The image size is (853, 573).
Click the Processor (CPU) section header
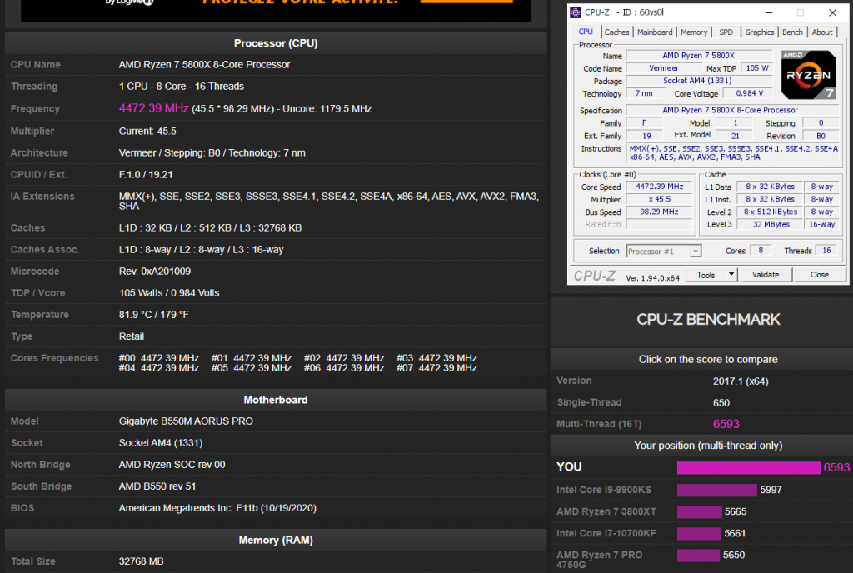coord(276,43)
